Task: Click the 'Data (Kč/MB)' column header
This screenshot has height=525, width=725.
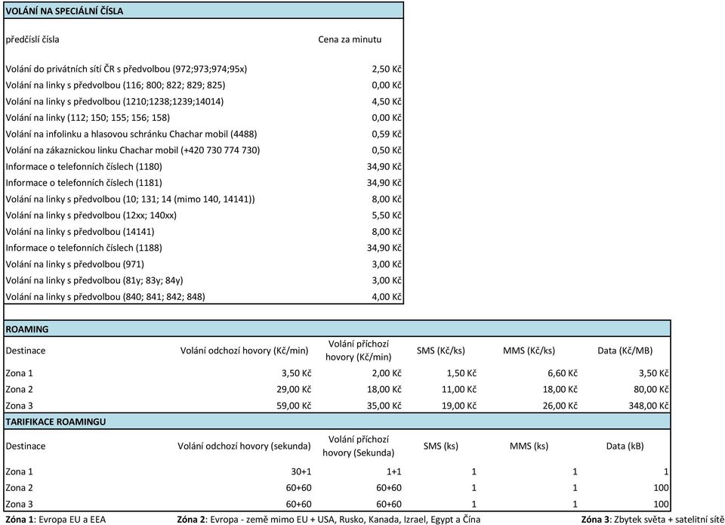Action: coord(625,351)
